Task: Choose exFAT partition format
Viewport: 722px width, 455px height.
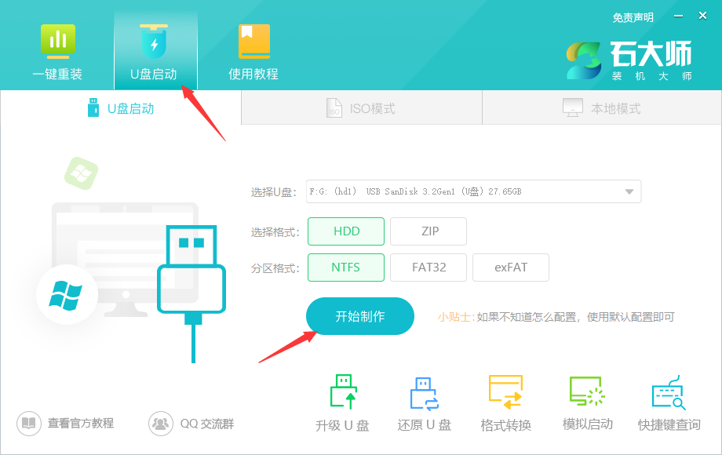Action: (x=511, y=268)
